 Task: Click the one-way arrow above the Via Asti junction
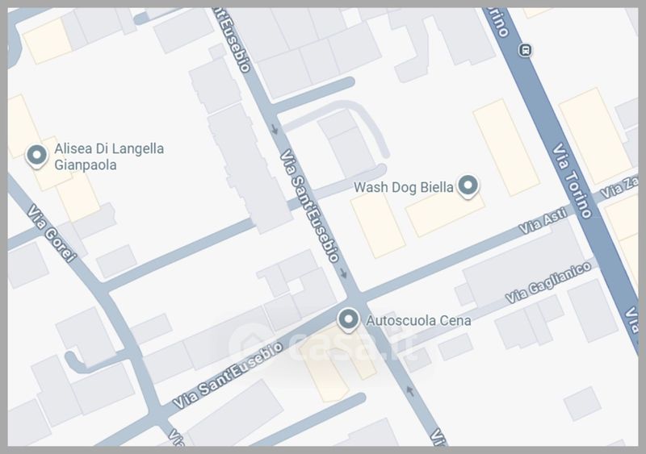(343, 273)
